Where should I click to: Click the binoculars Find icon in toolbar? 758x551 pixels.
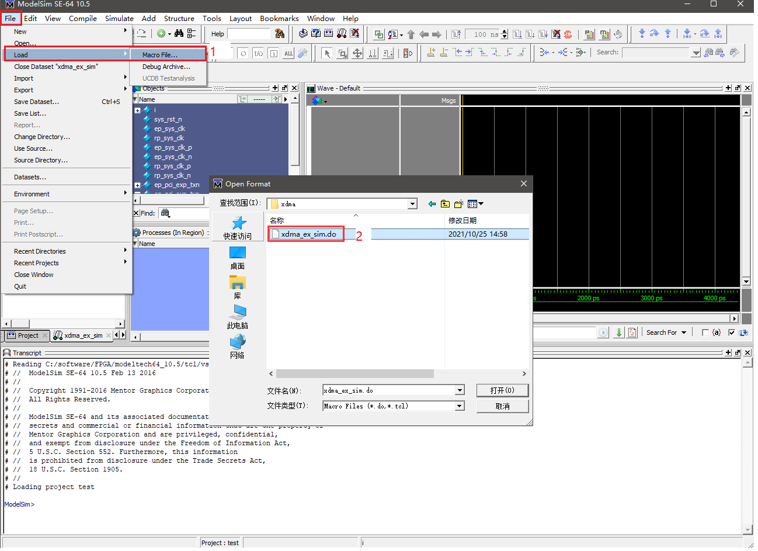tap(179, 34)
